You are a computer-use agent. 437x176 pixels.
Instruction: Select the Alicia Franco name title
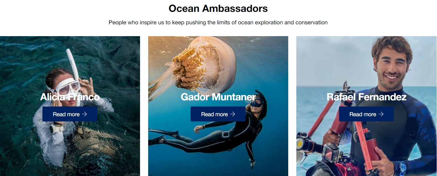click(x=70, y=97)
